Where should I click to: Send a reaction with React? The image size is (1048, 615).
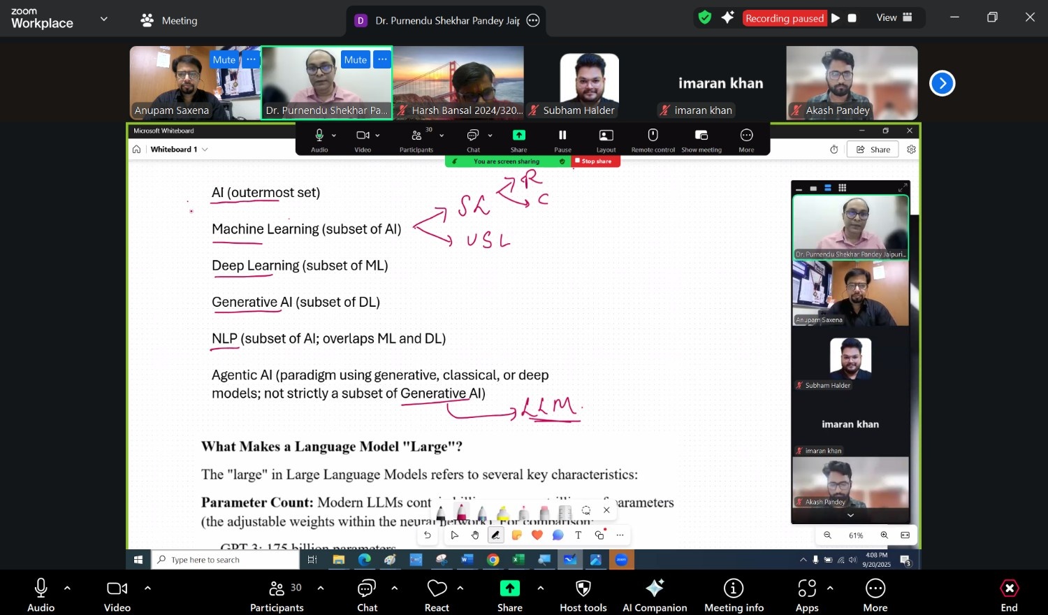pyautogui.click(x=437, y=595)
